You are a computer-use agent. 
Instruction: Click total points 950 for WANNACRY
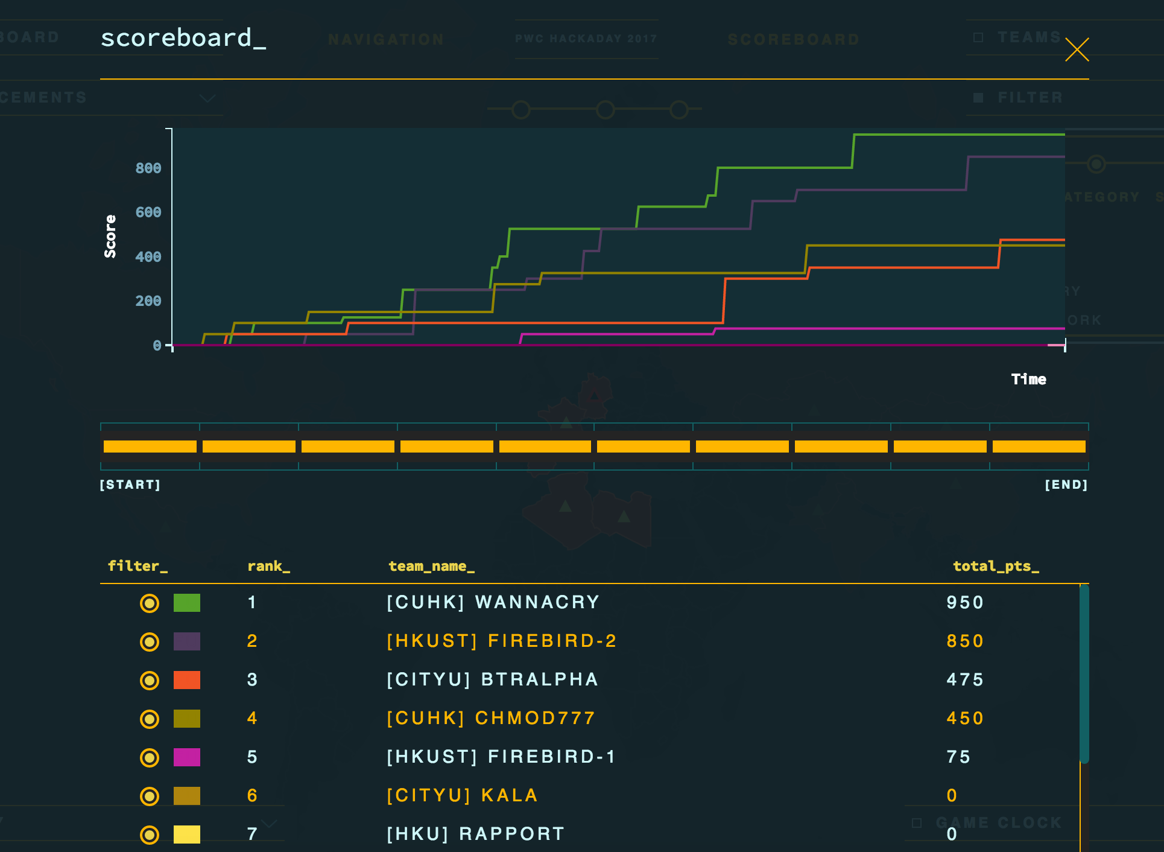(x=965, y=602)
